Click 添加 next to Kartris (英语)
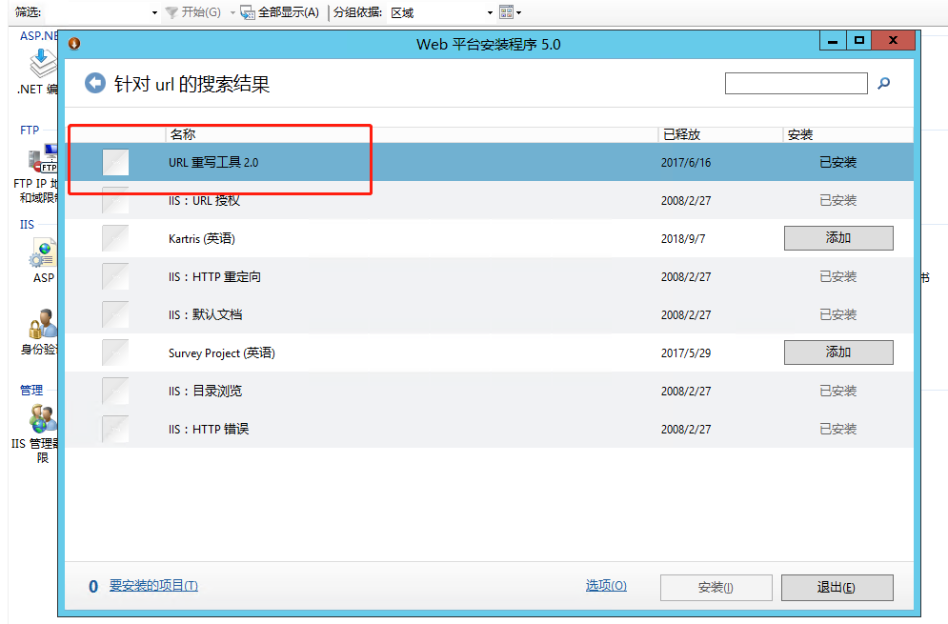The height and width of the screenshot is (624, 948). [x=837, y=237]
